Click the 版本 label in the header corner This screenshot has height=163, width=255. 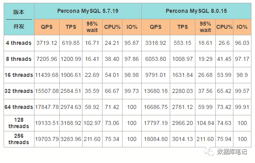click(x=19, y=12)
